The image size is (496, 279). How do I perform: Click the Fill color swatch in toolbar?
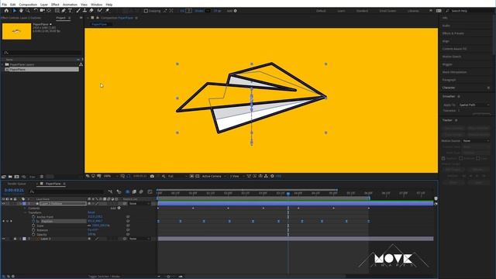point(188,11)
